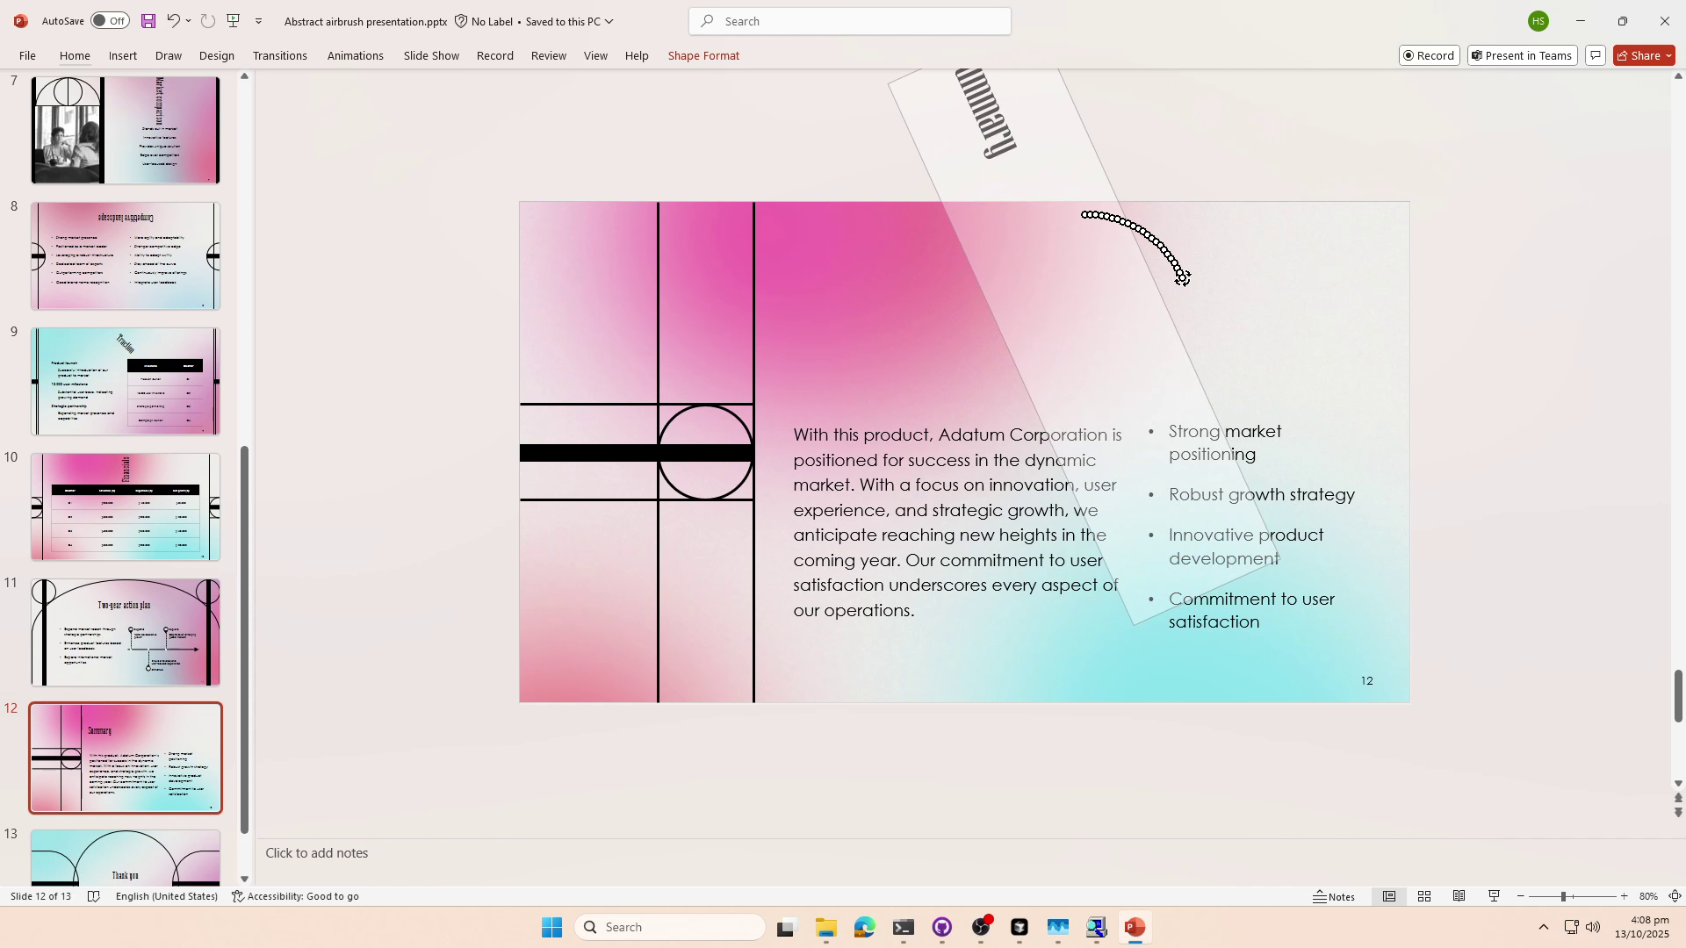Viewport: 1686px width, 948px height.
Task: Start Slide Show from the status bar icon
Action: 1494,896
